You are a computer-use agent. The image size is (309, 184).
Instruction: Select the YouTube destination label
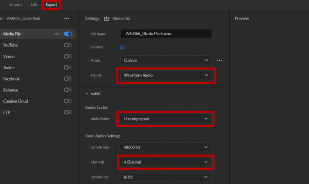(x=10, y=45)
